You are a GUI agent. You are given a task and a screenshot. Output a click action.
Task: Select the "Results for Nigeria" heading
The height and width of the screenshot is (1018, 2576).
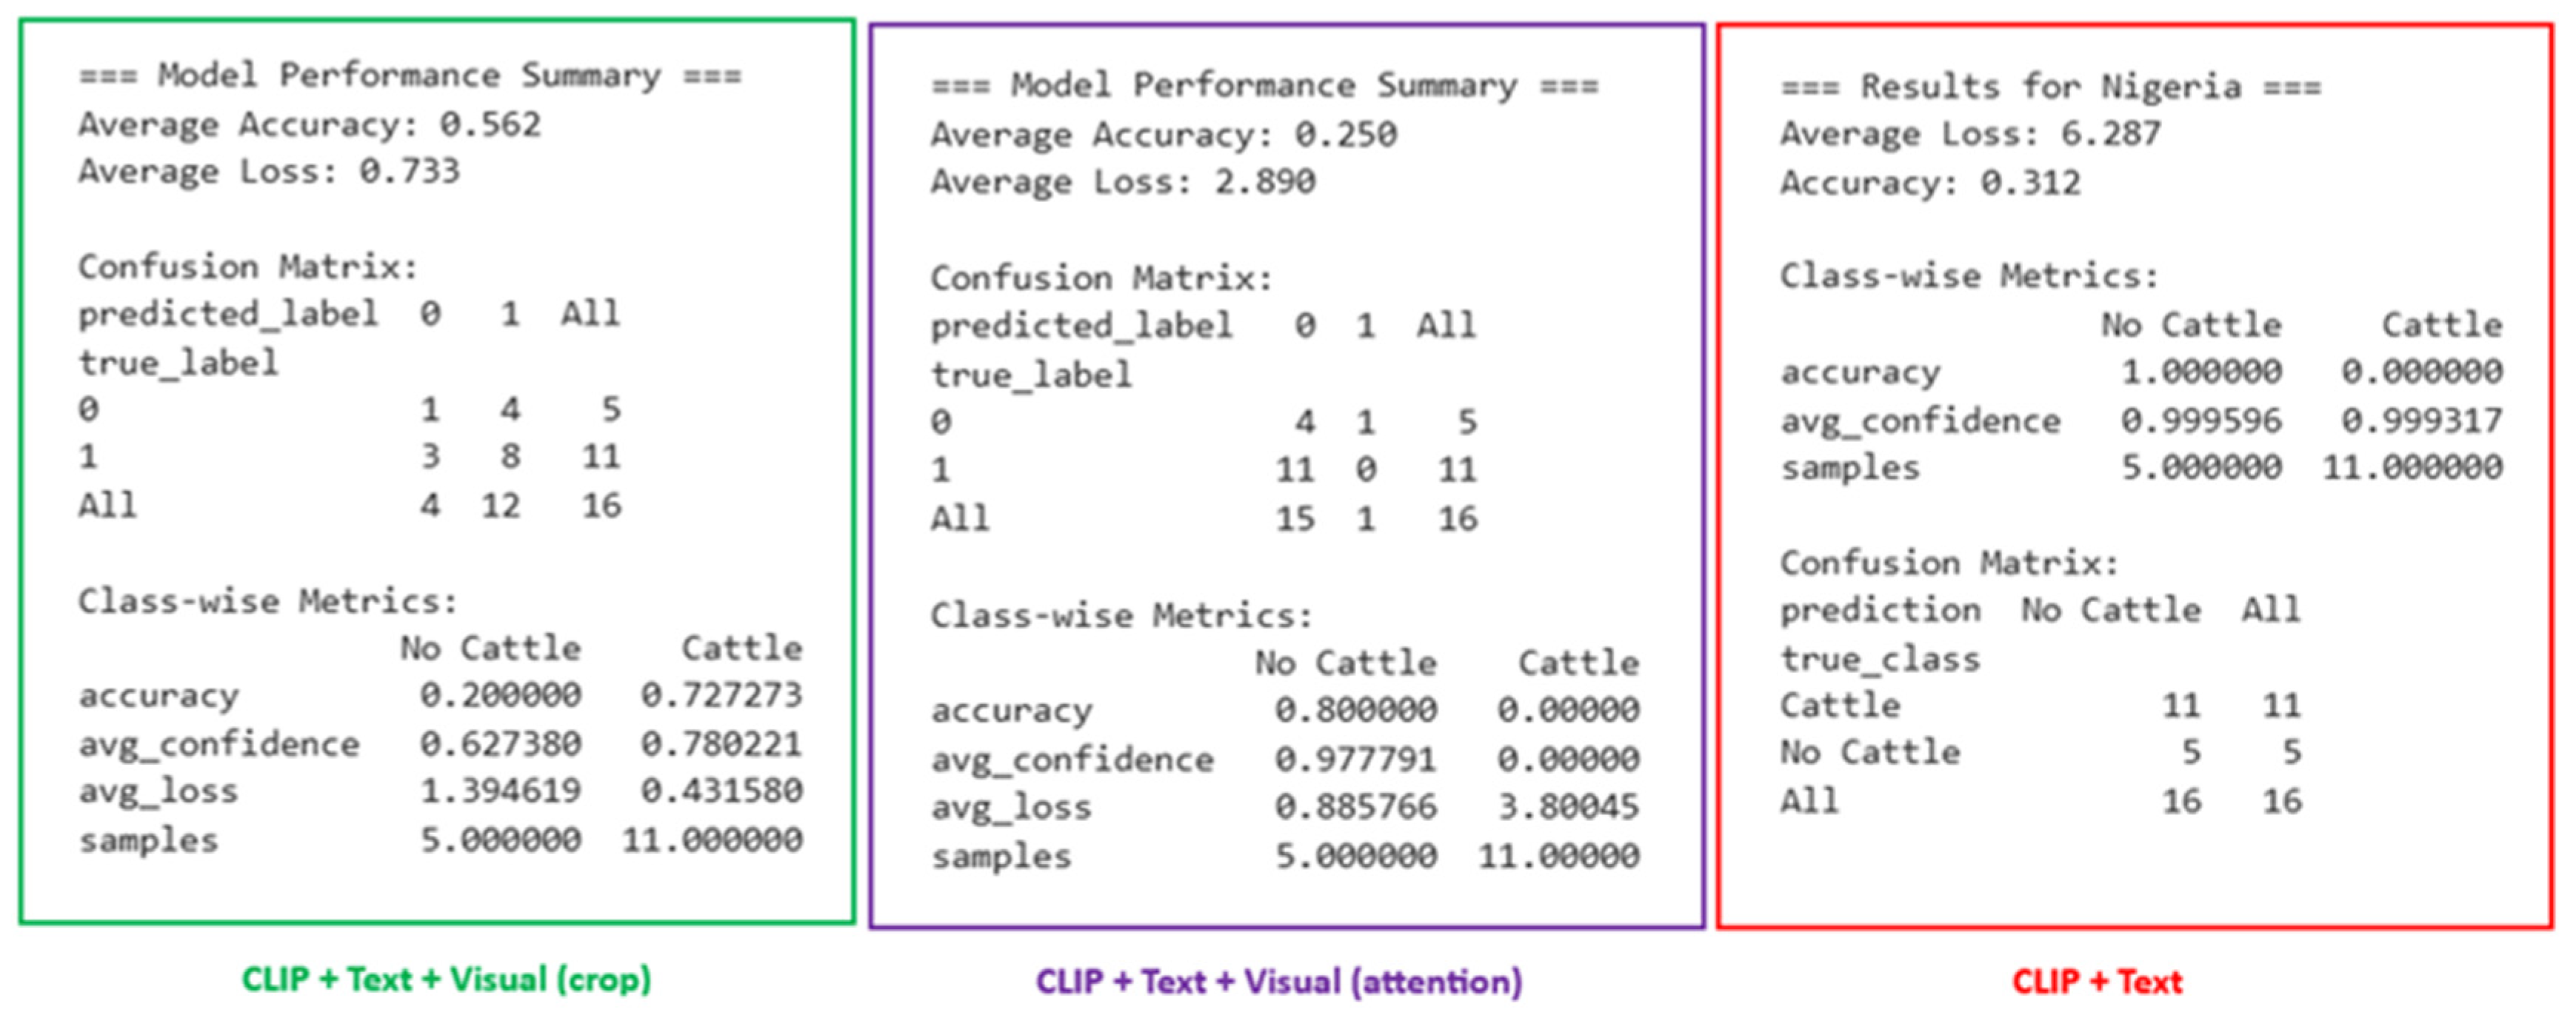[x=2050, y=87]
